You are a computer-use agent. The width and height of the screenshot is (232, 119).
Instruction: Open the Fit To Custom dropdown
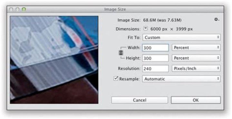point(181,38)
